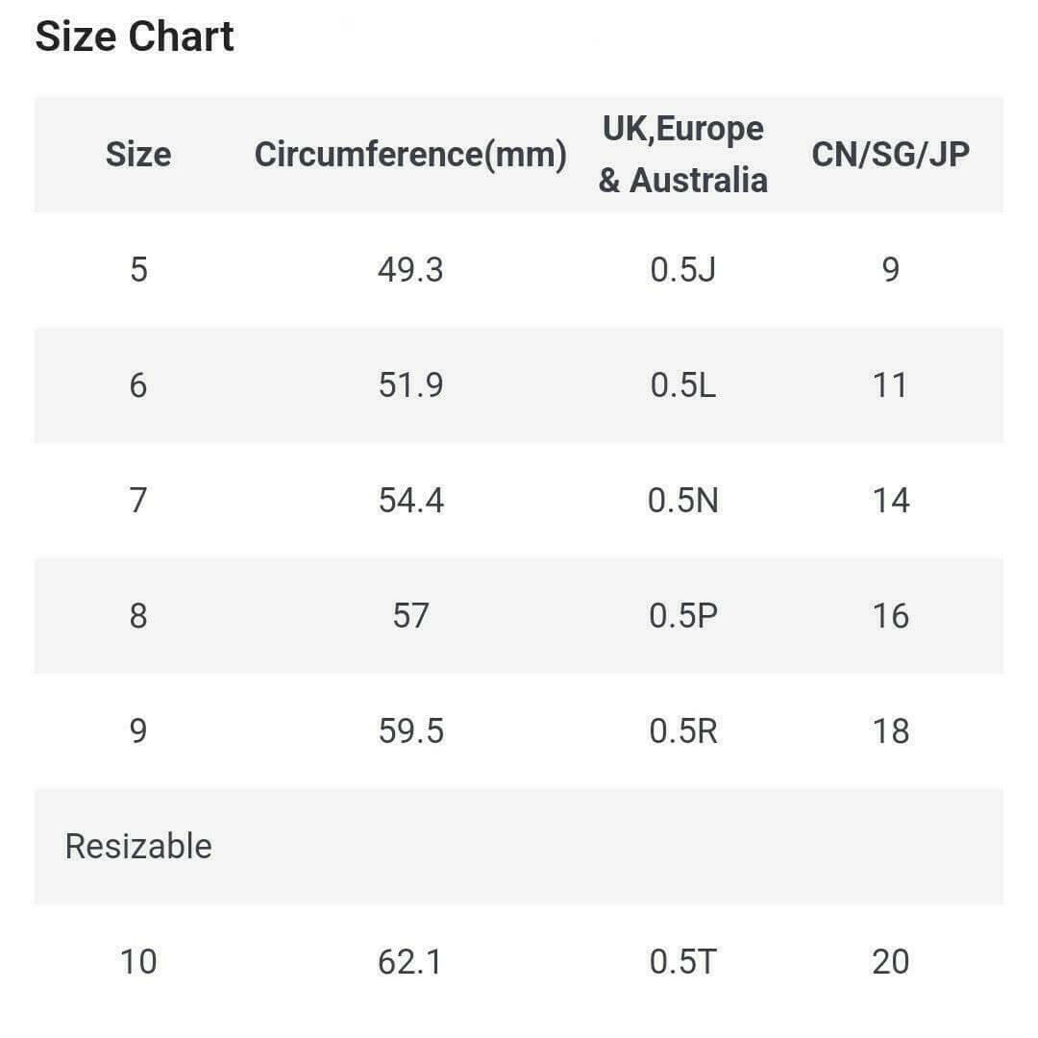
Task: Click the 57 circumference value
Action: (410, 616)
